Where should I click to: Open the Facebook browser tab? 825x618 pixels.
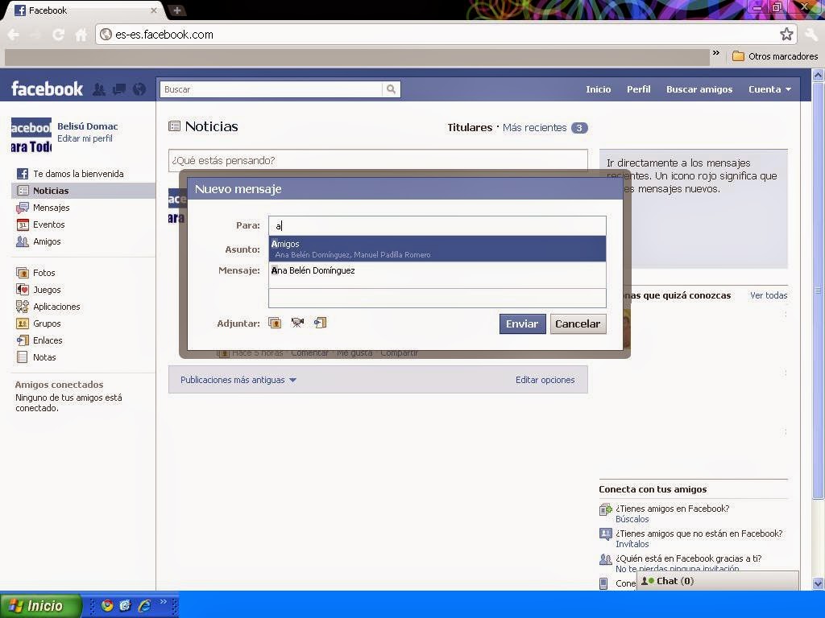[84, 10]
